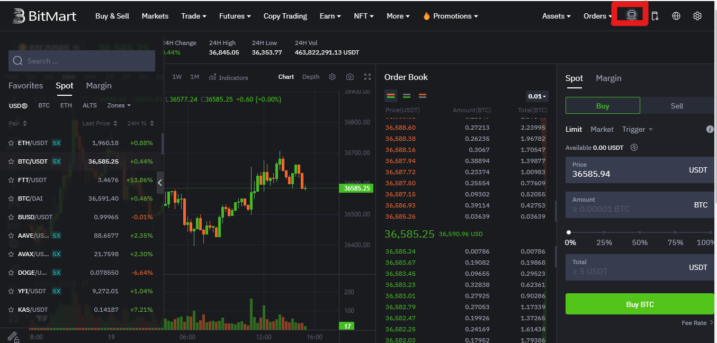Switch to the Favorites tab
The height and width of the screenshot is (343, 717).
click(25, 86)
